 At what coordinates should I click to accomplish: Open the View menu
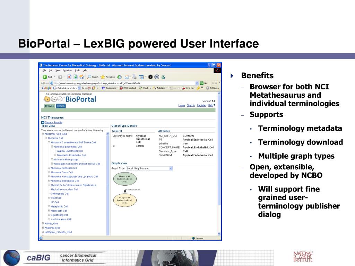tap(58, 71)
